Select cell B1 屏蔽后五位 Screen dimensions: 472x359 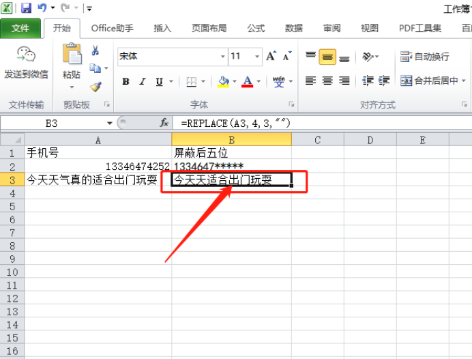click(x=231, y=153)
